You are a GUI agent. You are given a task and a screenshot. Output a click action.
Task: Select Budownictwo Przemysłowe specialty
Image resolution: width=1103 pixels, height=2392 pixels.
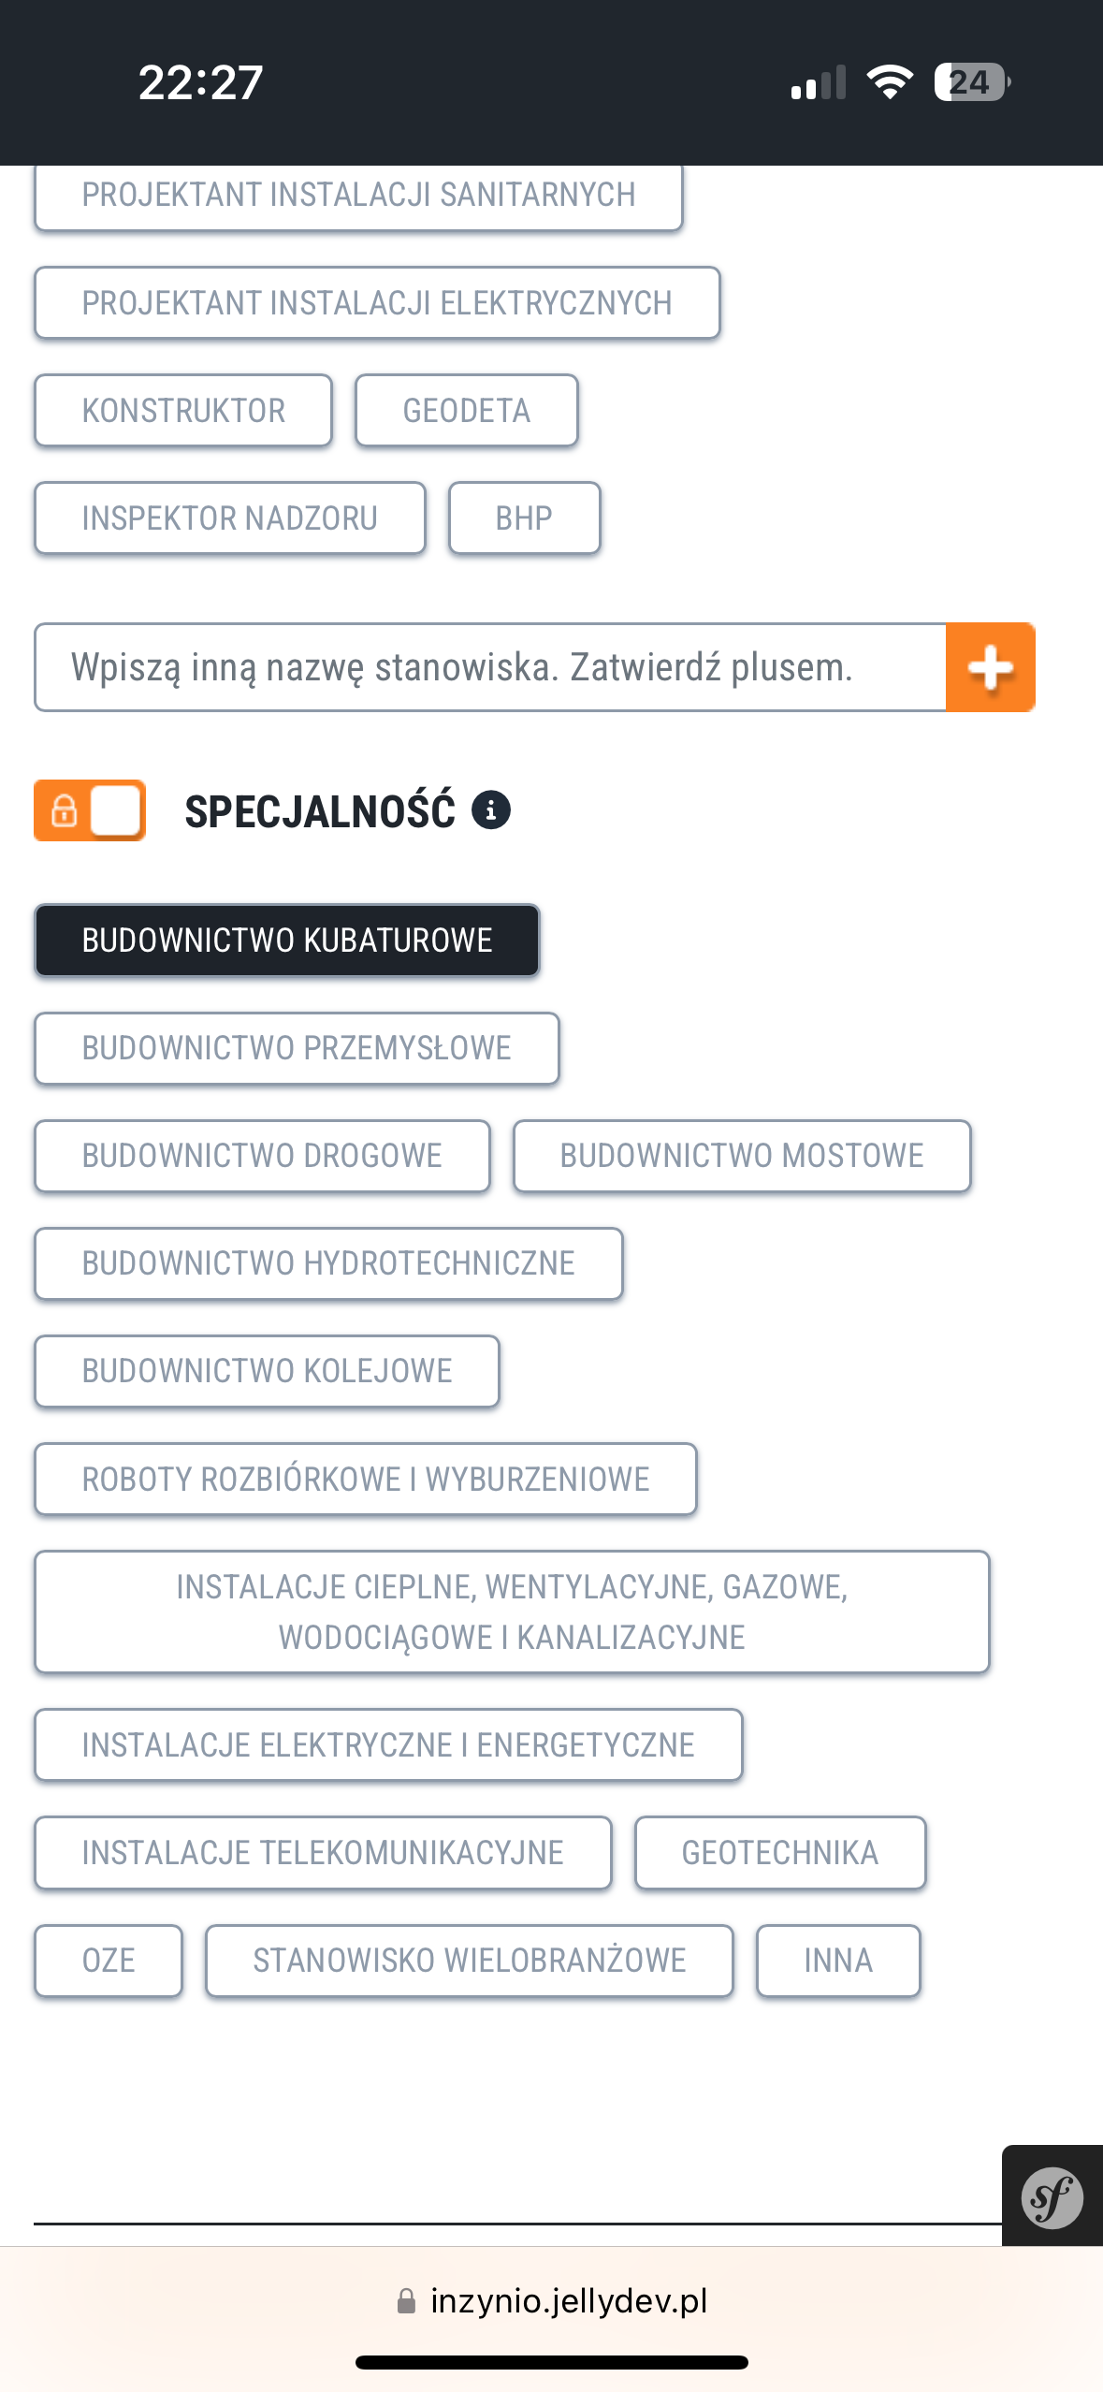[x=297, y=1048]
